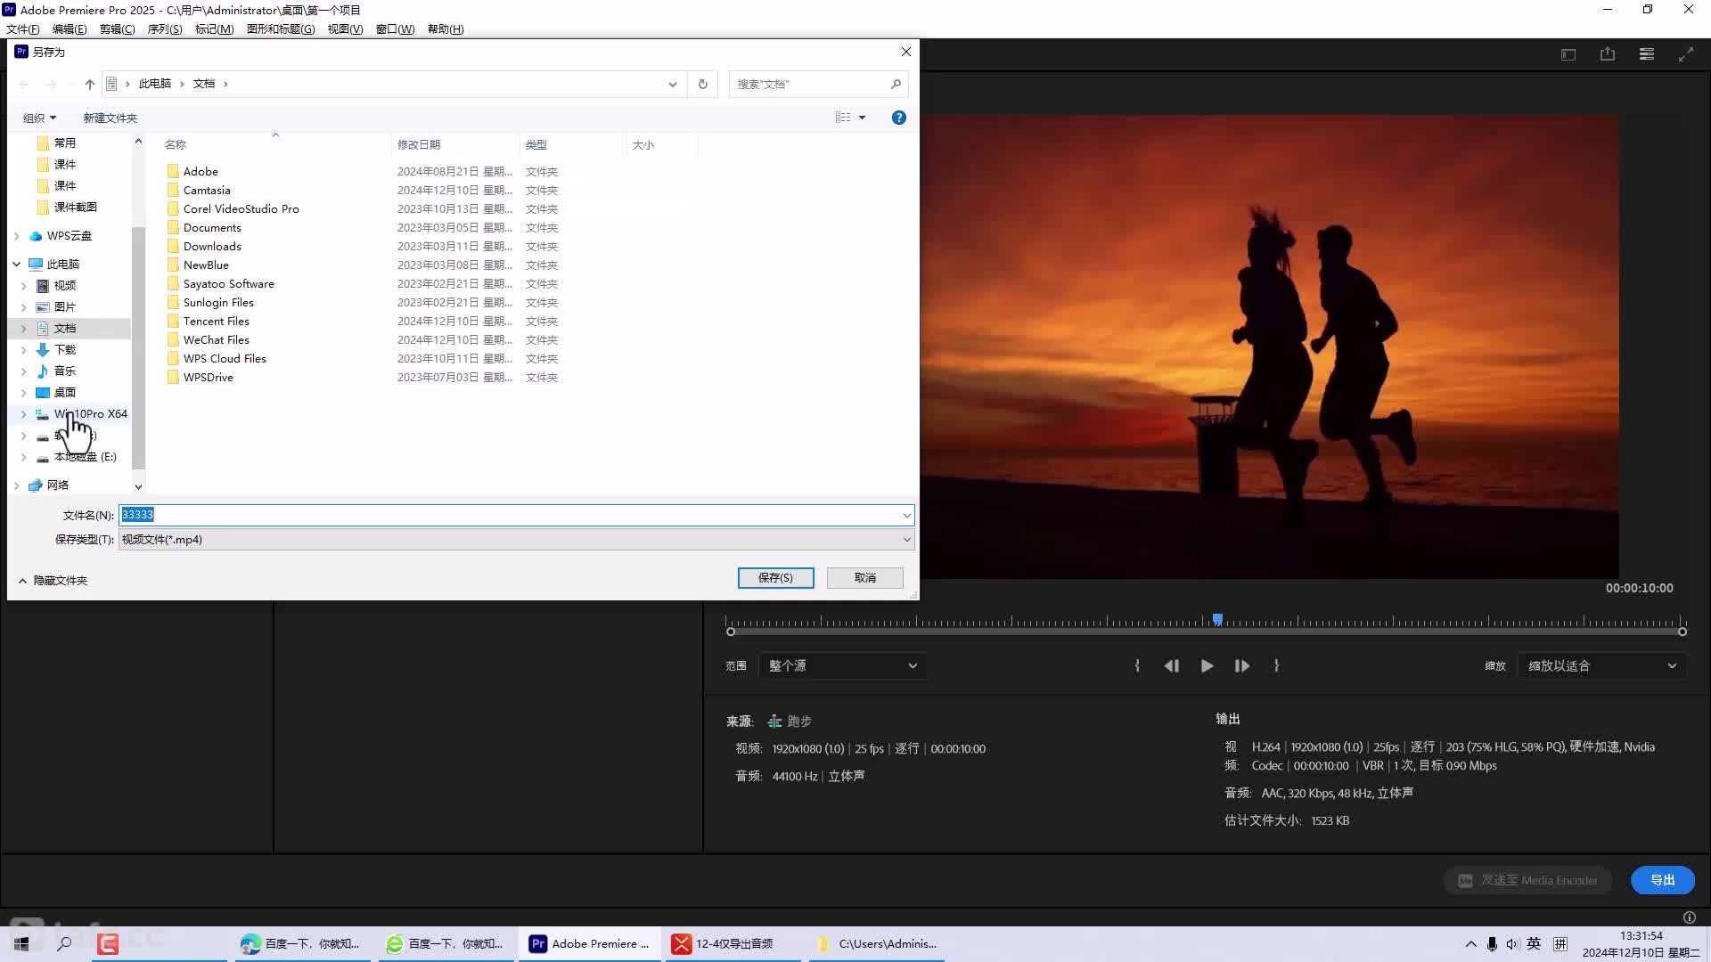Open Windows Start menu
1711x962 pixels.
[21, 943]
